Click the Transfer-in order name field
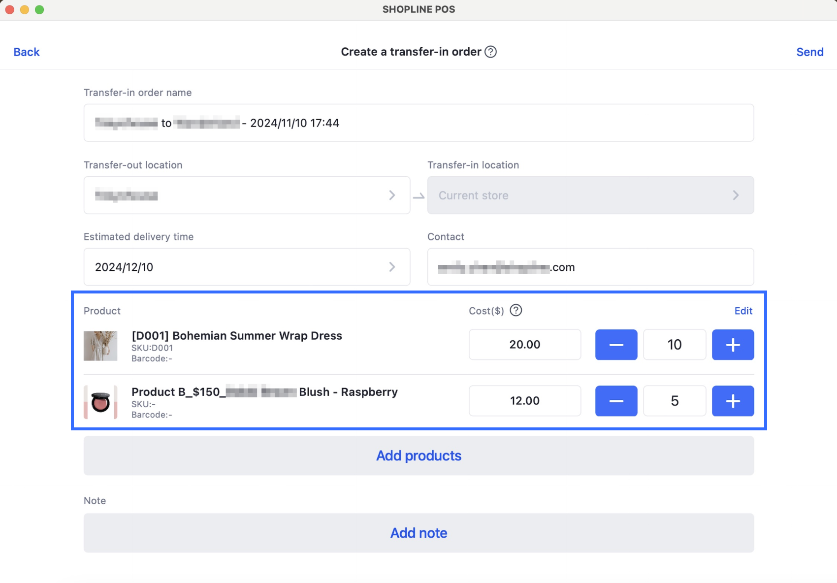This screenshot has width=837, height=583. [x=418, y=123]
